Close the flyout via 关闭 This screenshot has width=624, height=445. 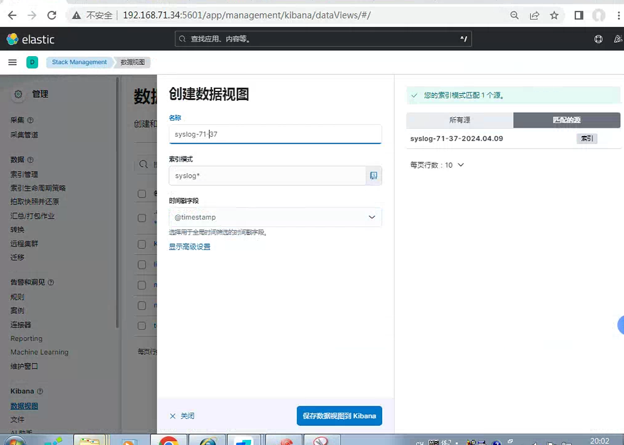coord(182,416)
